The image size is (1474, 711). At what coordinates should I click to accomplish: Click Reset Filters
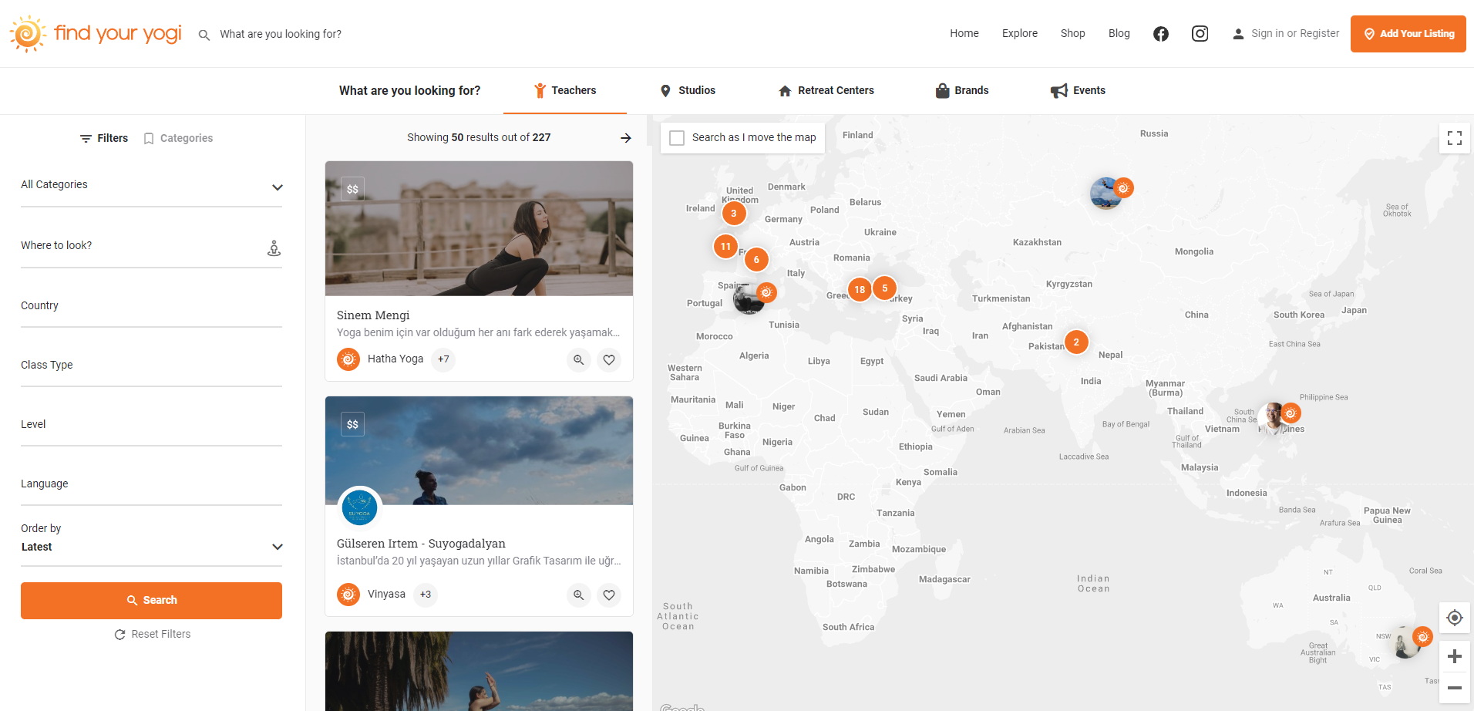click(x=153, y=635)
